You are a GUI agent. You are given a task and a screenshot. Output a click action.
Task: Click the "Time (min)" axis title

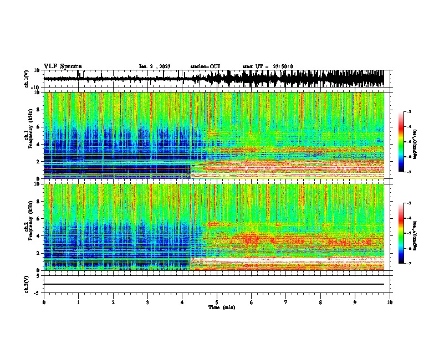pyautogui.click(x=222, y=307)
